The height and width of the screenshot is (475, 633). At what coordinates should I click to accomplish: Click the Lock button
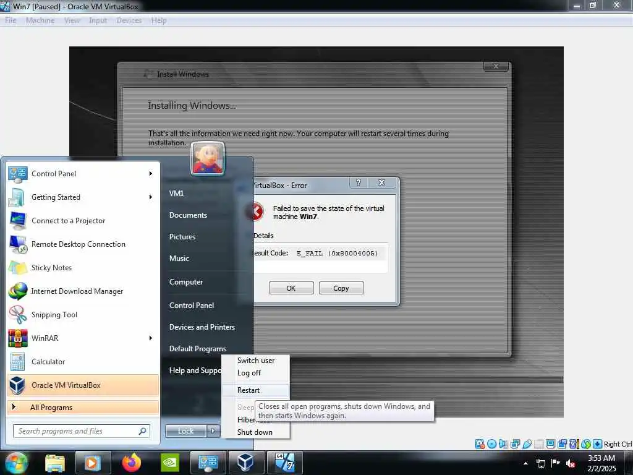tap(185, 431)
